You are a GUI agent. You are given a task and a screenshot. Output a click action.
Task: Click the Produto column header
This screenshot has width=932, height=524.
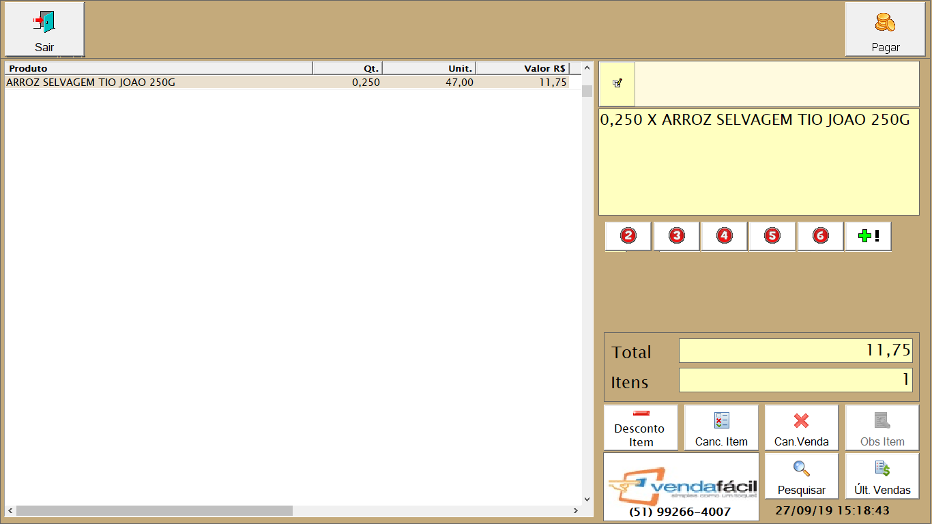tap(159, 68)
